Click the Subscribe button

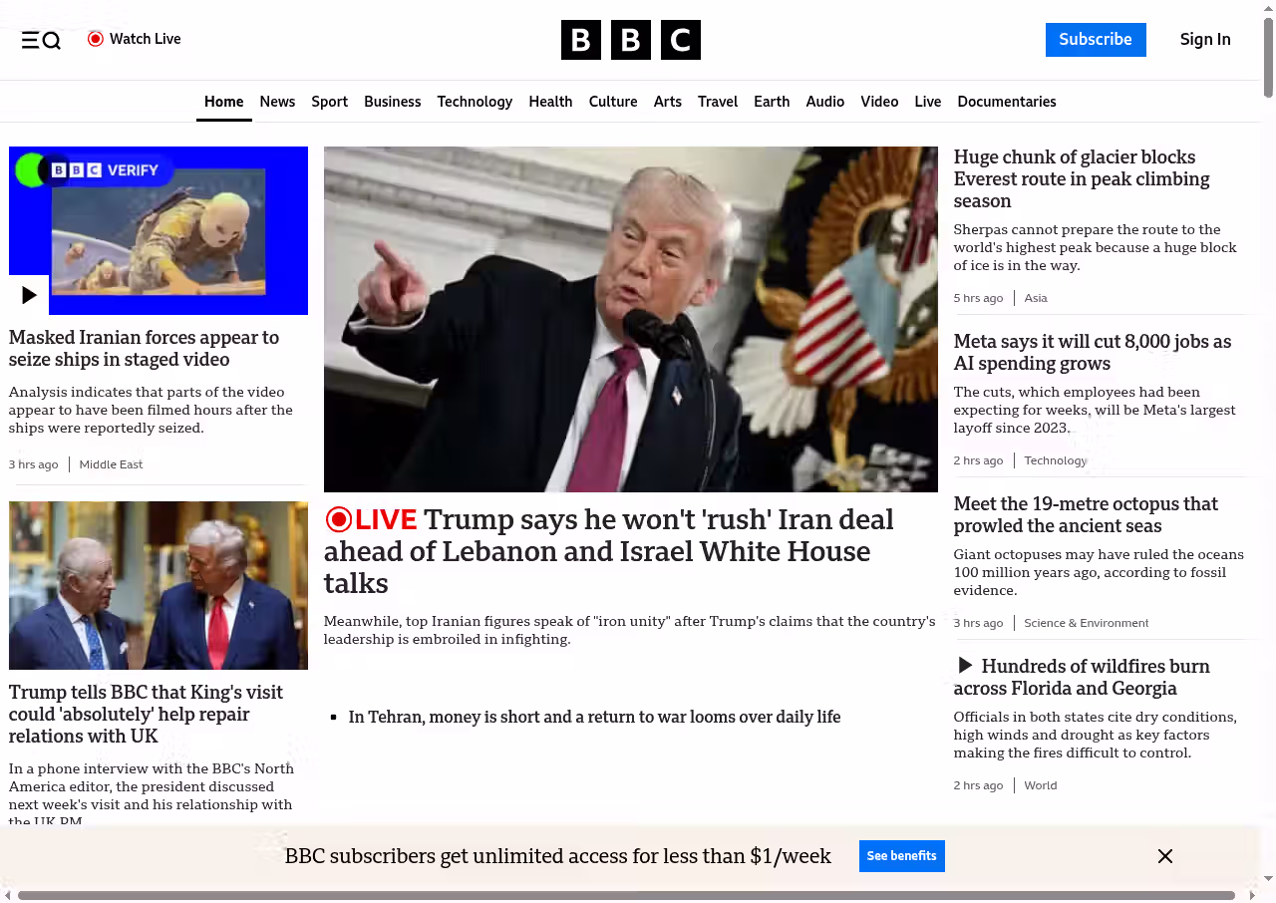(x=1095, y=40)
